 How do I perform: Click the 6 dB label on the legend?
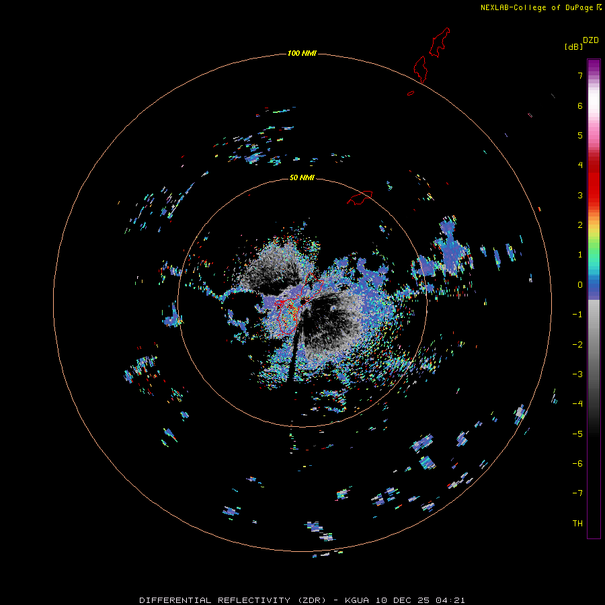tap(580, 106)
